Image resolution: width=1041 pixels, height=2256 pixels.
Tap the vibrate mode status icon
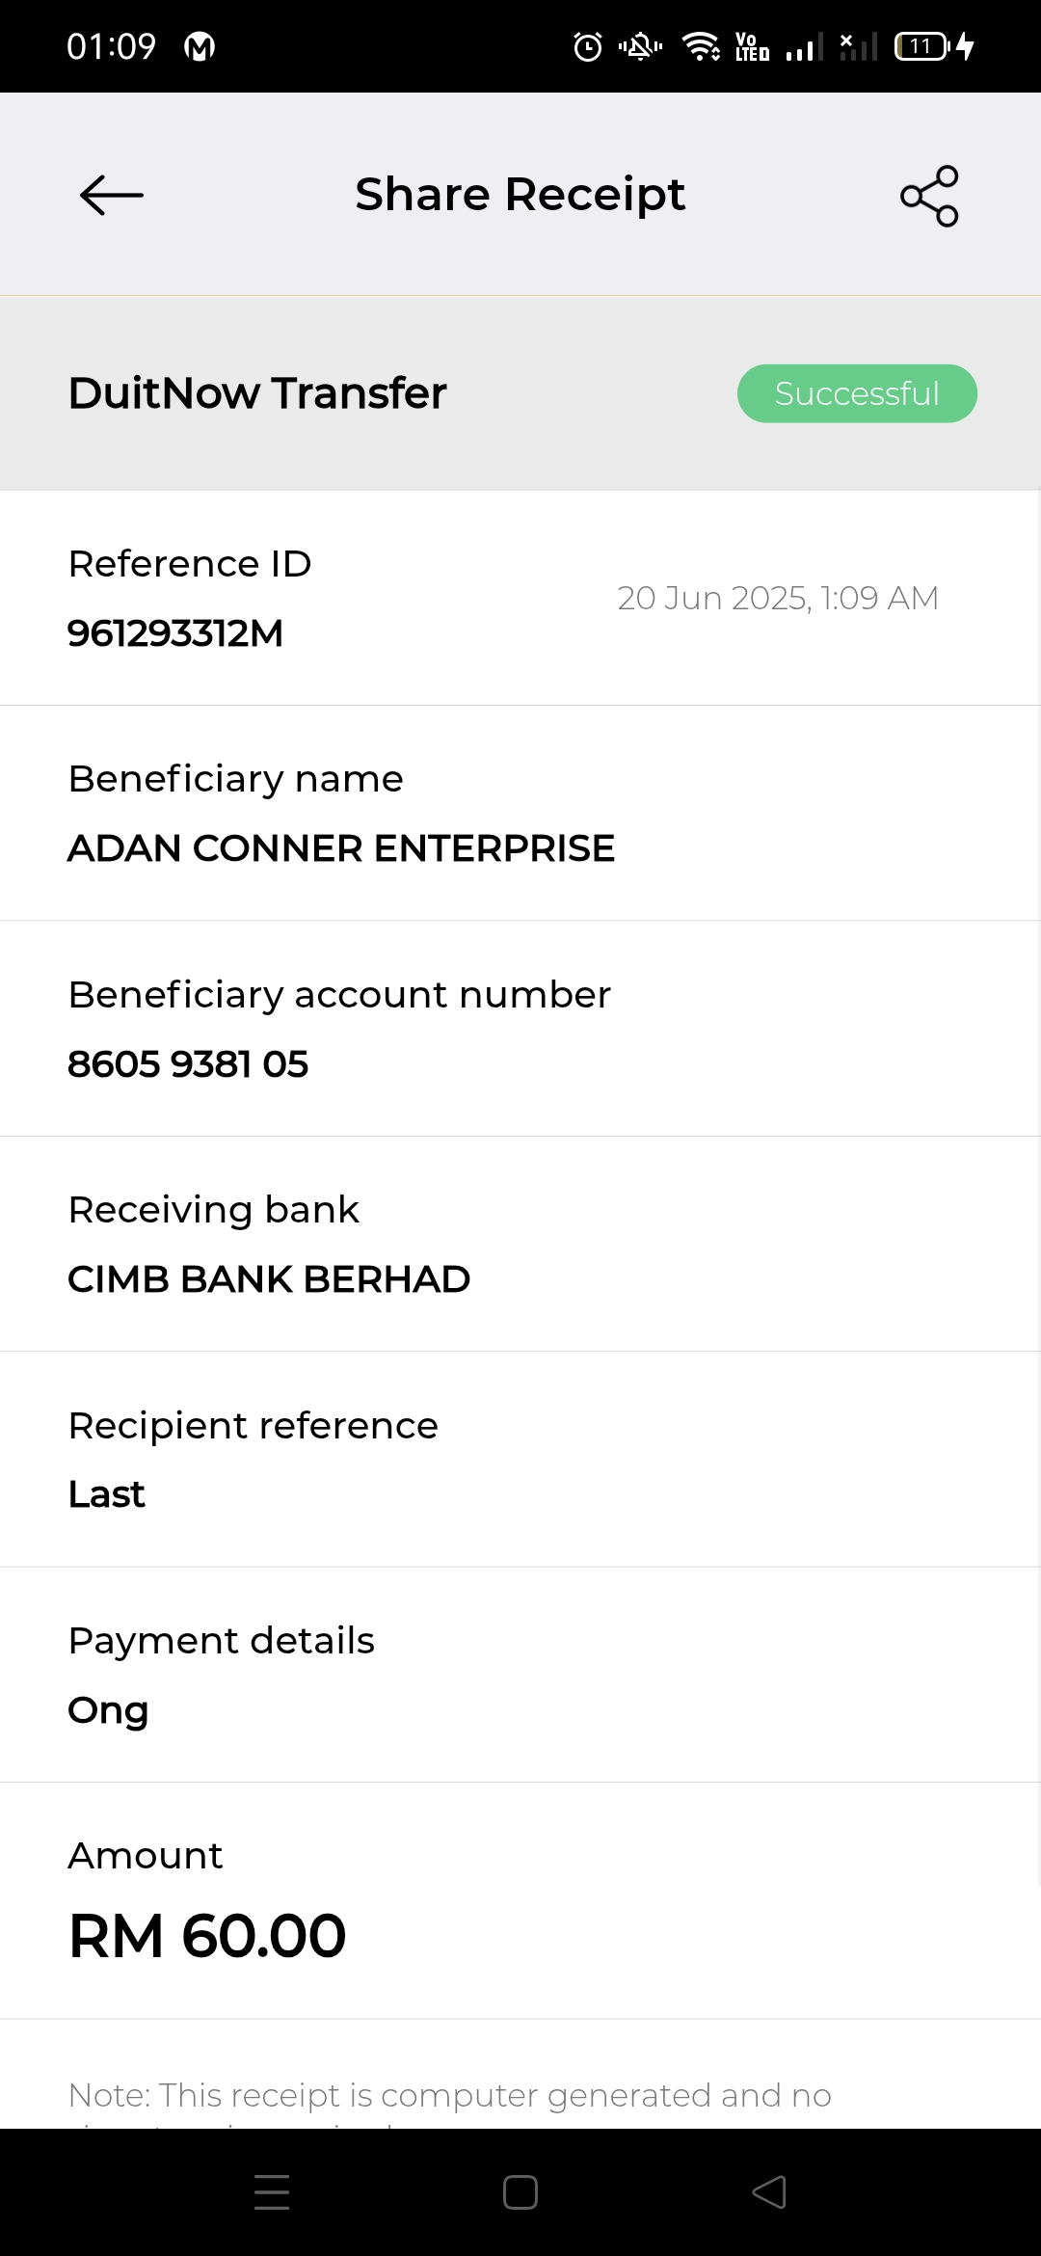(640, 46)
